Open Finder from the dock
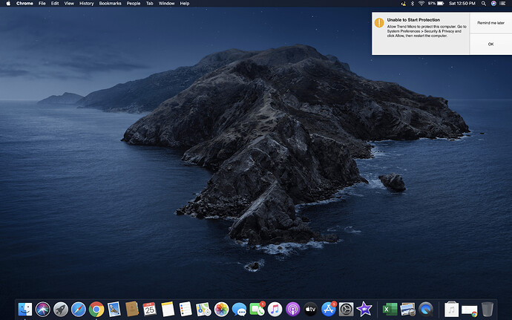 point(25,309)
